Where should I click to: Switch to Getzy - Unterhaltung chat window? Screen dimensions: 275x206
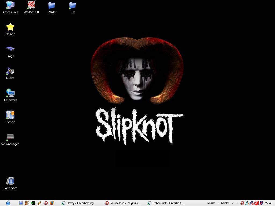click(78, 203)
